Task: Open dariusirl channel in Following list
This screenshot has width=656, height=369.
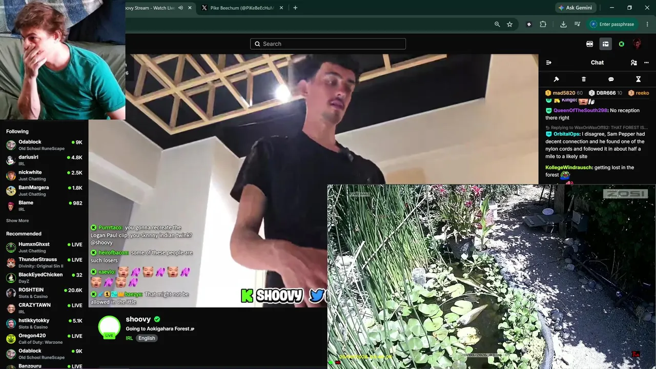Action: pos(44,160)
